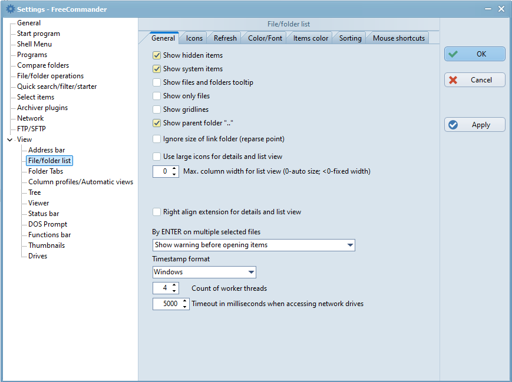Select Compare folders in tree

tap(43, 65)
